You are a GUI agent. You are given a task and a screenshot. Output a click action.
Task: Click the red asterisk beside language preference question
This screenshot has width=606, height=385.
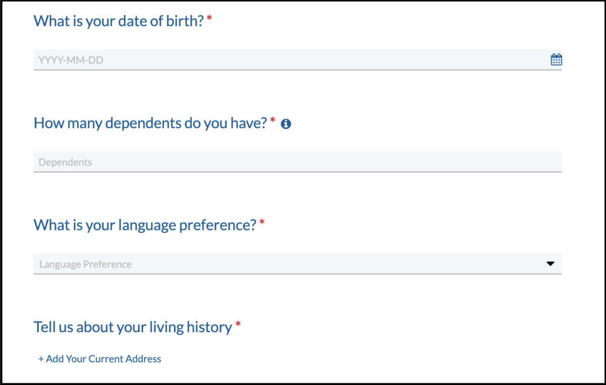[262, 223]
